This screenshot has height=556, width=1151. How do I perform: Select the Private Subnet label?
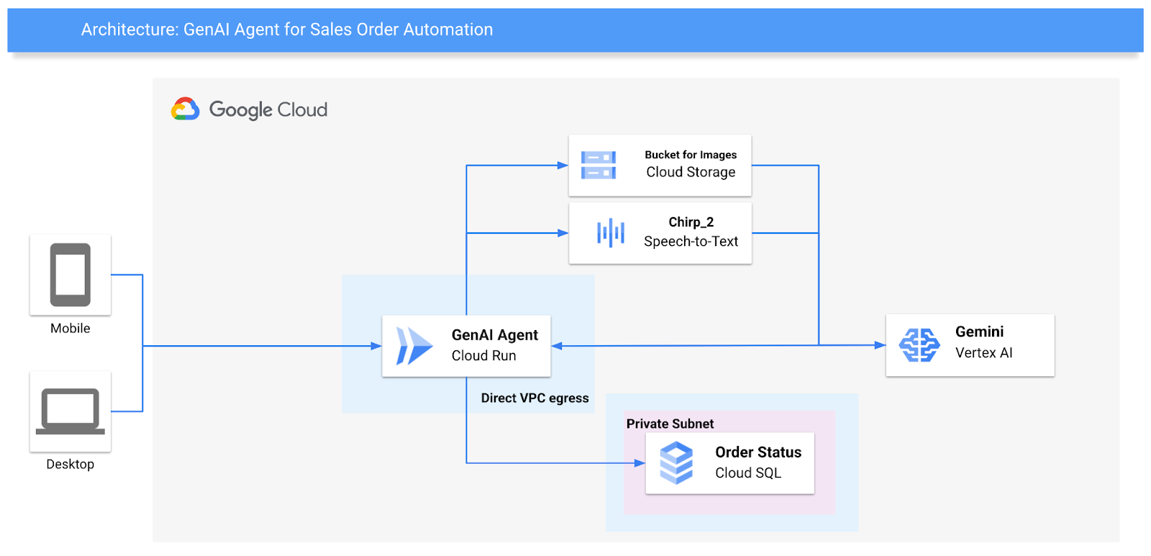click(x=670, y=424)
